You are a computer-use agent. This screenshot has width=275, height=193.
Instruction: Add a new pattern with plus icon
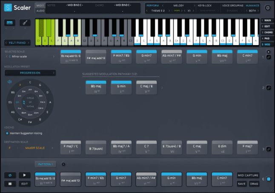pyautogui.click(x=63, y=164)
